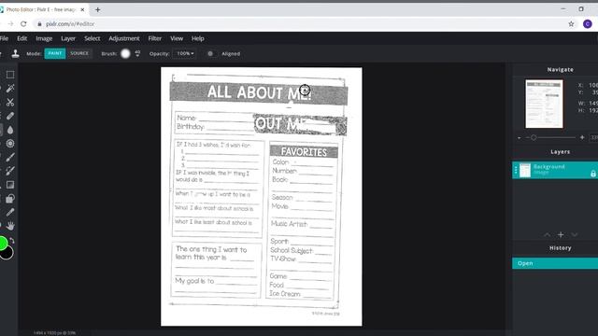The height and width of the screenshot is (336, 598).
Task: Open a new browser tab
Action: [97, 9]
